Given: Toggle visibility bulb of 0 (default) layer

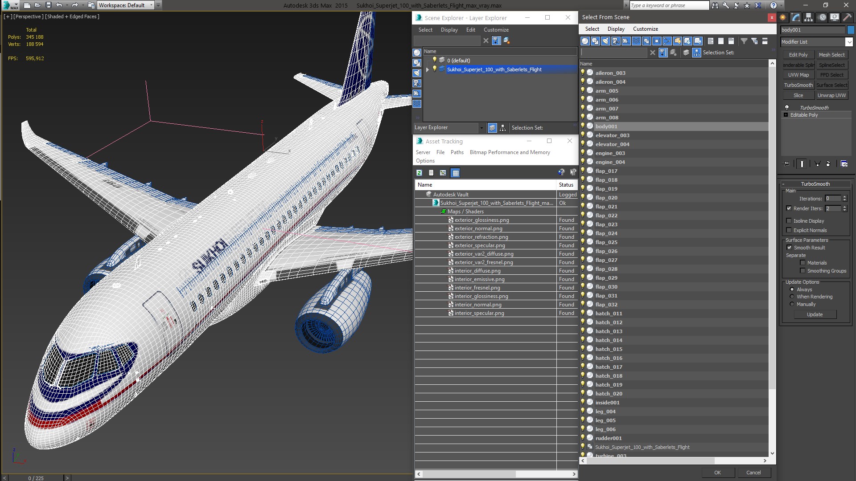Looking at the screenshot, I should click(434, 60).
